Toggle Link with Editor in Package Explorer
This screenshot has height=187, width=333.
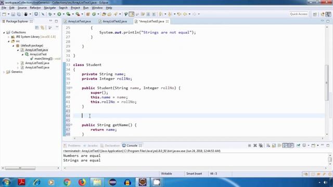coord(42,28)
